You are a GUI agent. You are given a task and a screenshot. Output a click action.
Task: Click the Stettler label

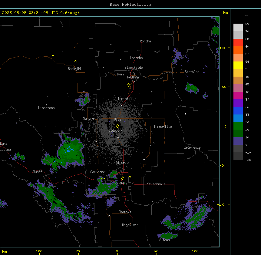click(x=192, y=72)
